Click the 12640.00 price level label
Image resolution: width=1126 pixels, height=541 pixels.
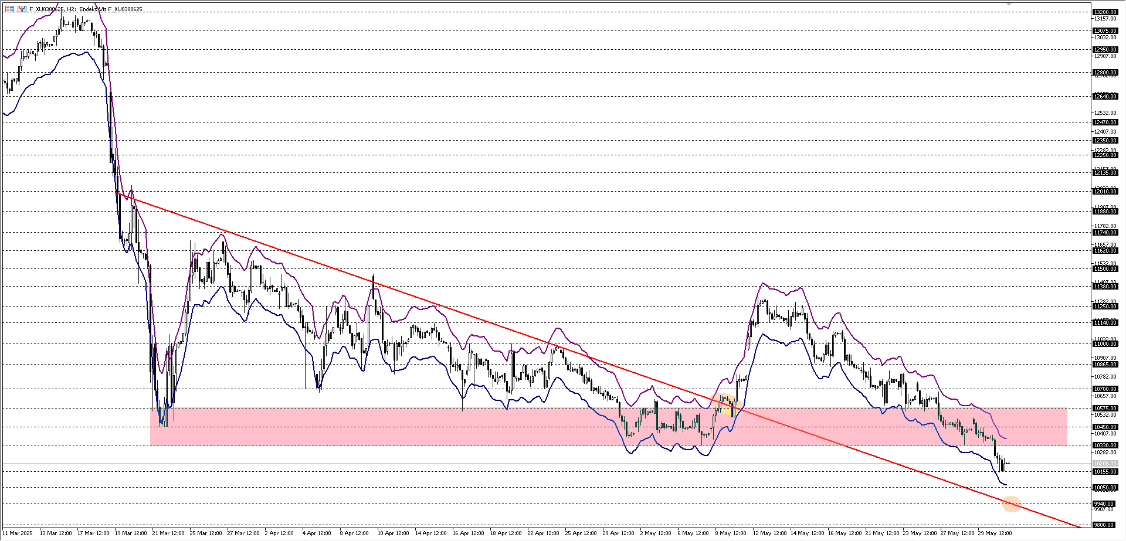click(1105, 96)
